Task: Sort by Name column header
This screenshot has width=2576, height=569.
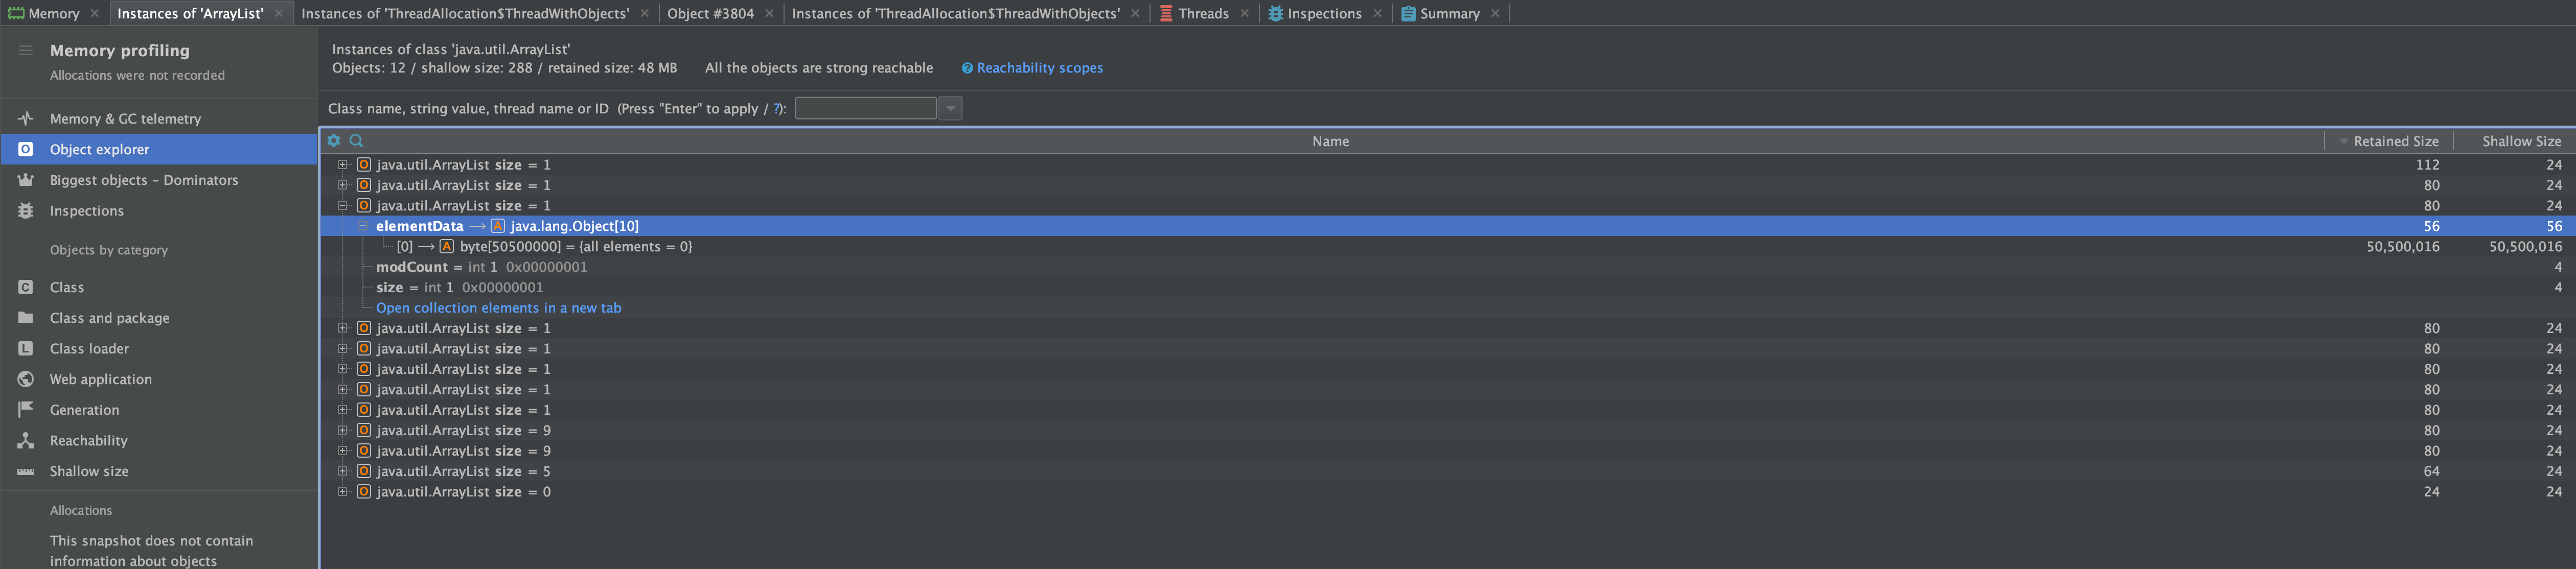Action: point(1330,141)
